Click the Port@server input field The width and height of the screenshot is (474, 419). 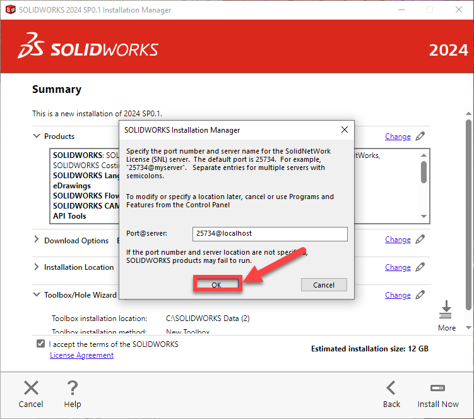click(270, 234)
